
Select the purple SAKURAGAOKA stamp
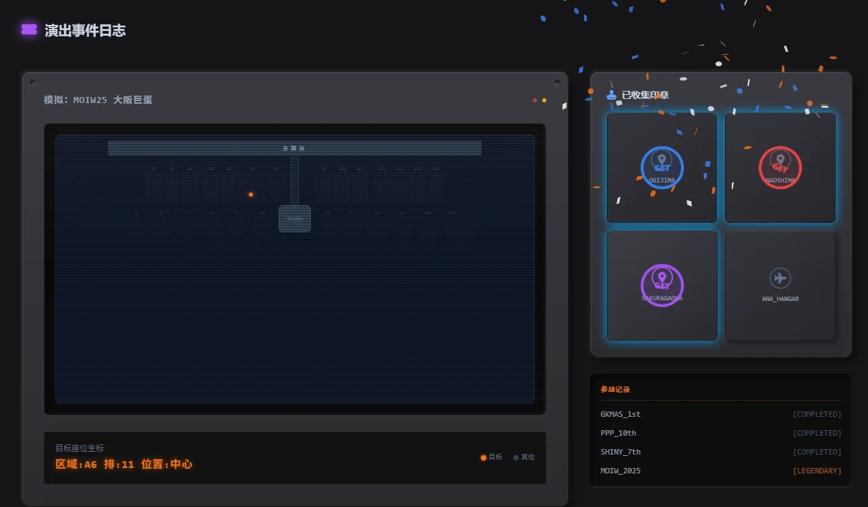662,285
